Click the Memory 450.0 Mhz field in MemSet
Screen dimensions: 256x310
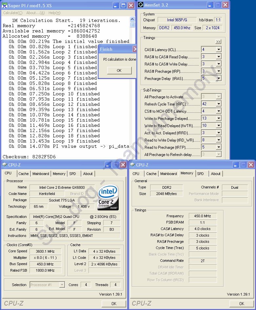(182, 28)
